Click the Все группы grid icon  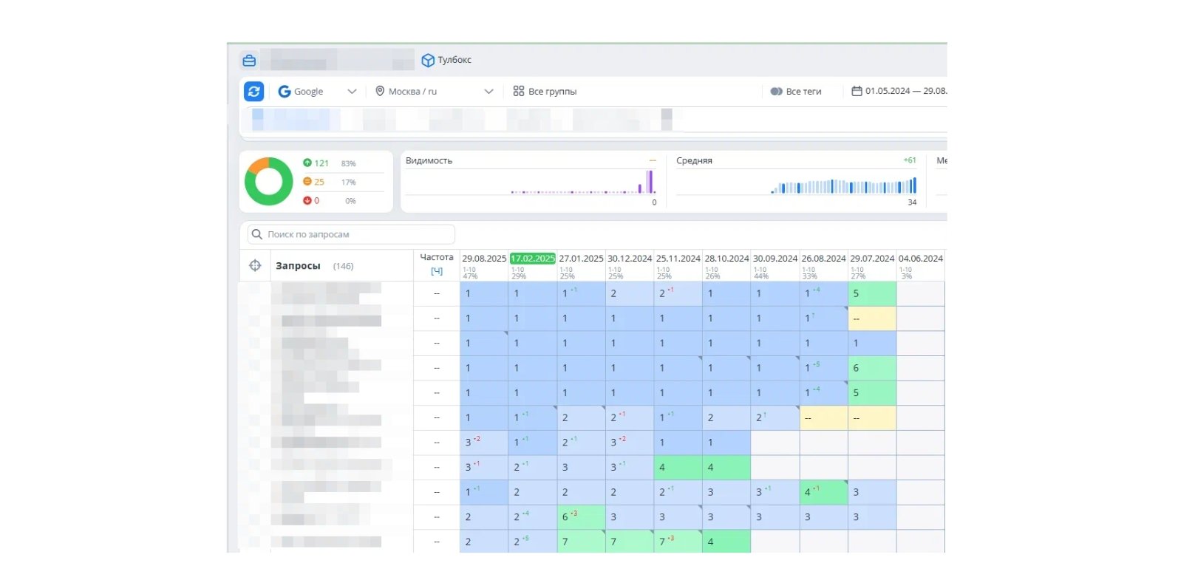(x=519, y=91)
